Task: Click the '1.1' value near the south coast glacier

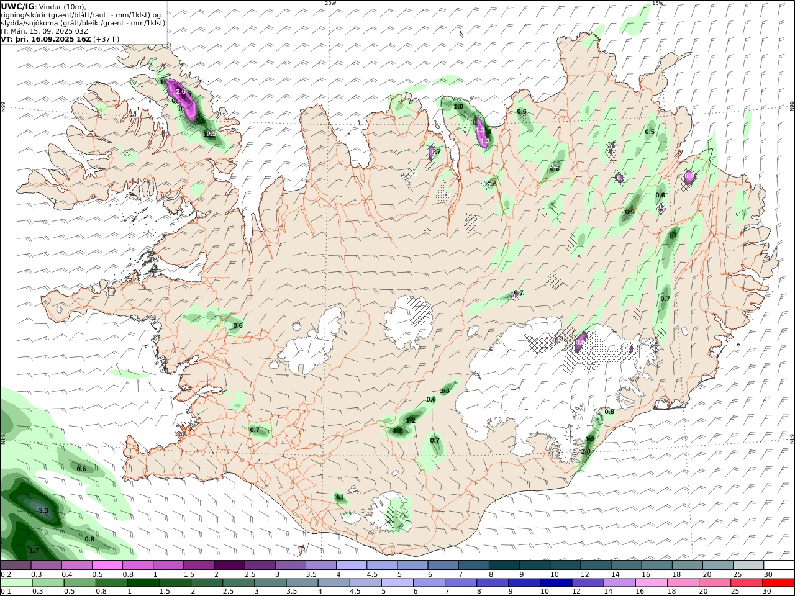Action: coord(340,497)
